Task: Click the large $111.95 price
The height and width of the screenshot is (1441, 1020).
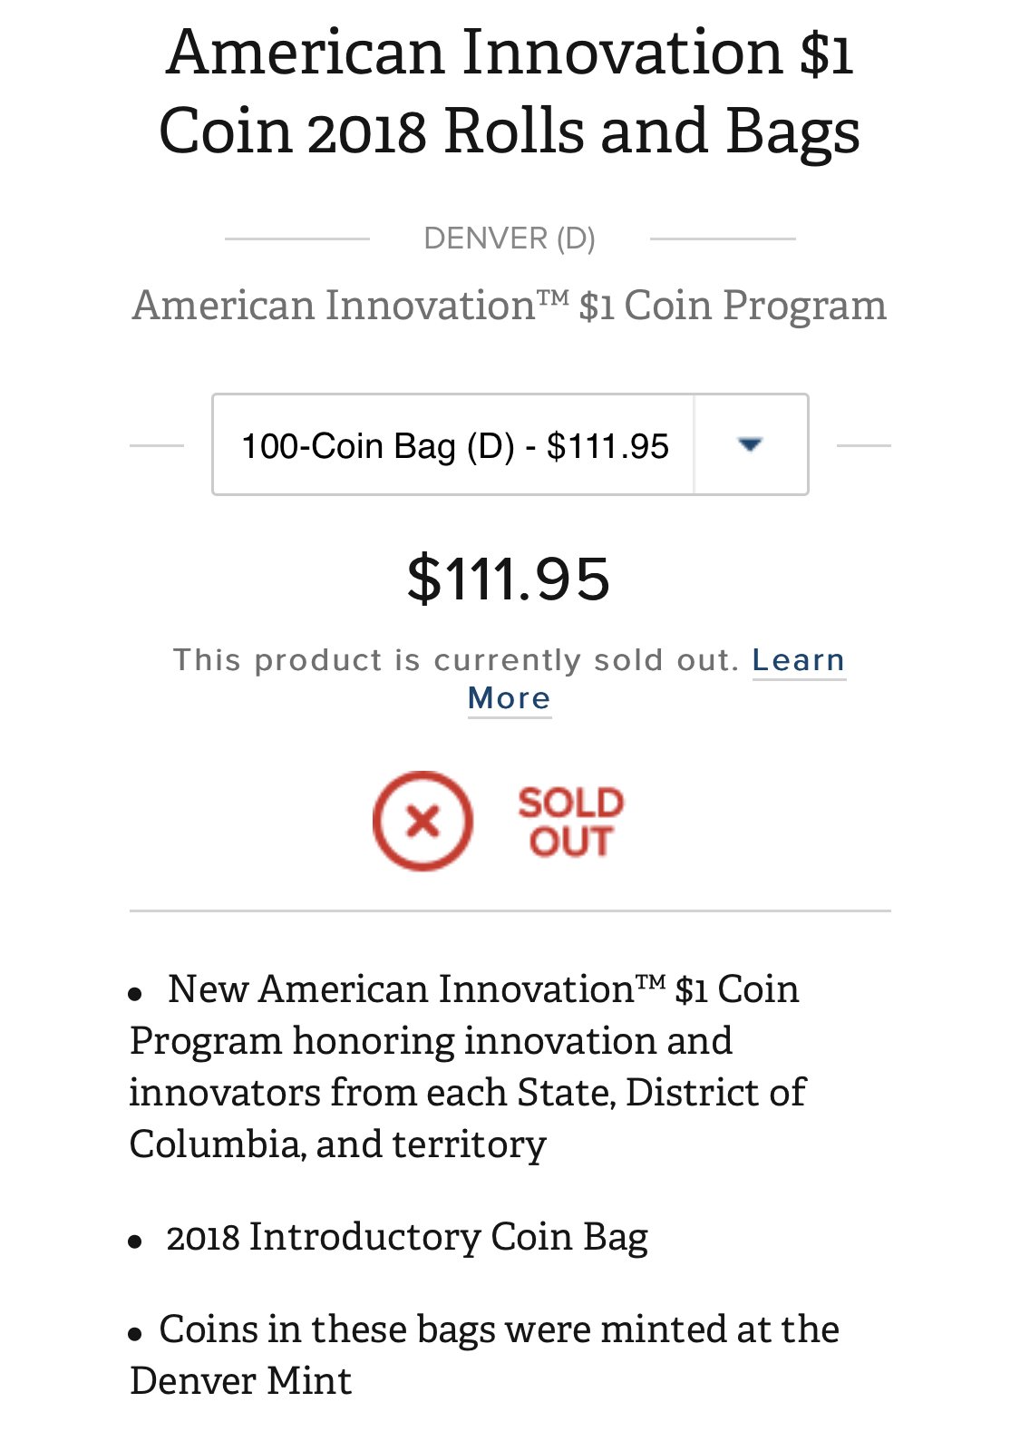Action: (510, 579)
